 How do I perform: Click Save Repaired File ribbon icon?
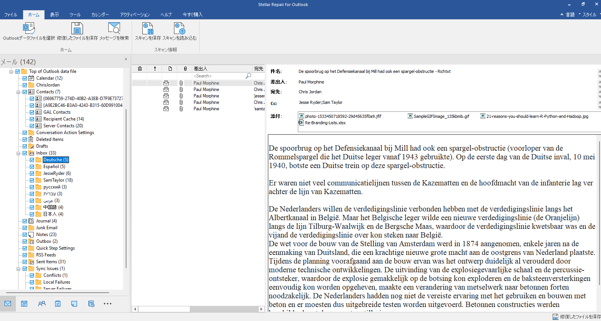pos(77,28)
